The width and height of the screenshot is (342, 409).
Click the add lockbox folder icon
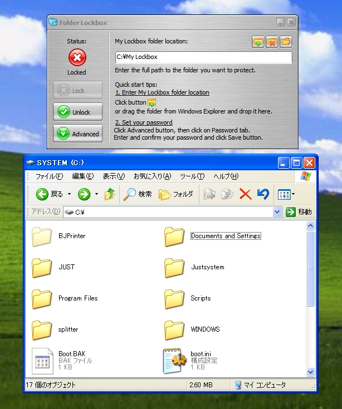pos(258,42)
